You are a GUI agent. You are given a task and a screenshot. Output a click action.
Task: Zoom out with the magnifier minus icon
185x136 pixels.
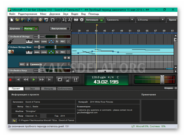click(70, 20)
